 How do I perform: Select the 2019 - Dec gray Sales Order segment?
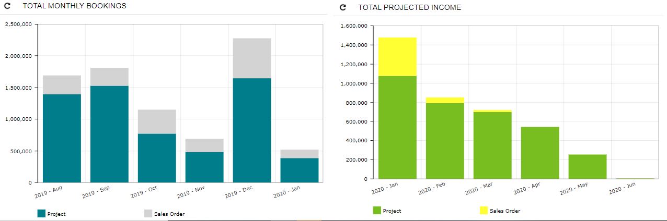[252, 58]
